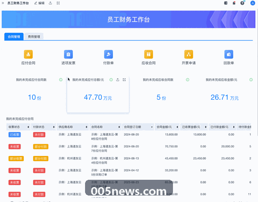Open the user avatar A menu
258x202 pixels.
point(253,3)
